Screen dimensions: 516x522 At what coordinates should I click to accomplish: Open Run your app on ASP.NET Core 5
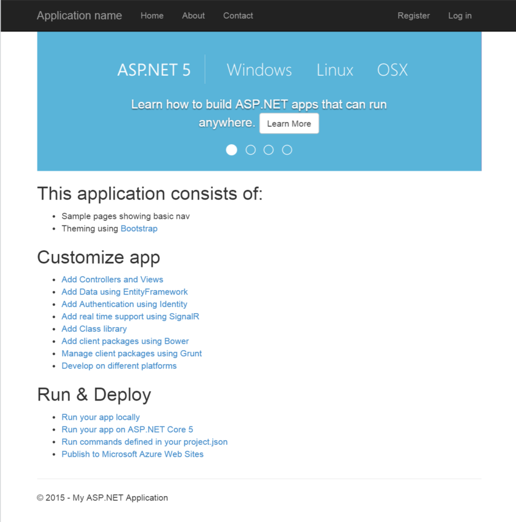point(127,430)
